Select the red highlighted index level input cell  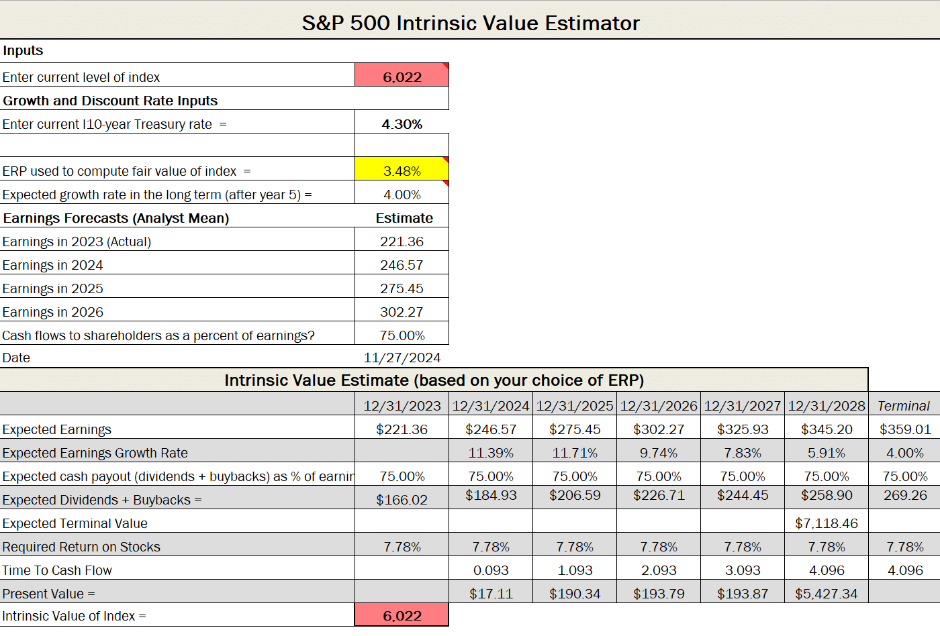pyautogui.click(x=401, y=74)
